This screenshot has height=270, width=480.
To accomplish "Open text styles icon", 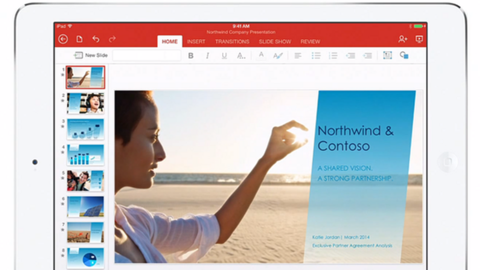I will (x=278, y=55).
